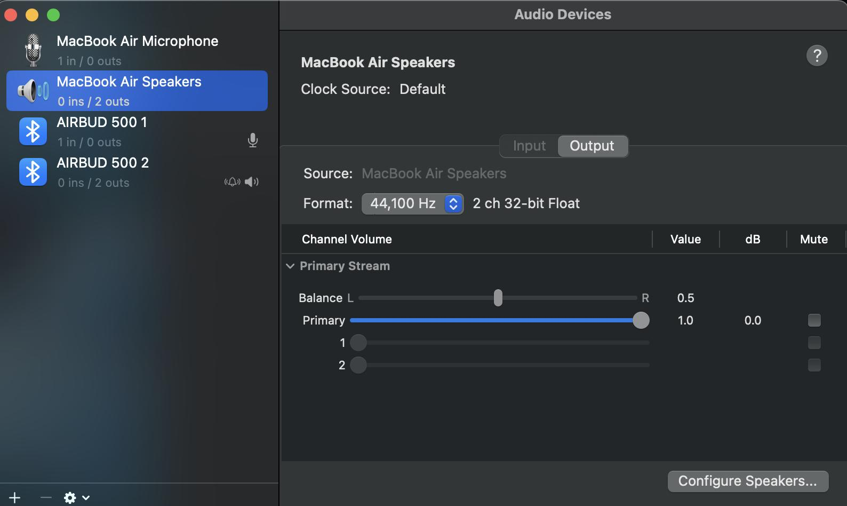Click the AIRBUD 500 1 Bluetooth icon
Screen dimensions: 847x506
coord(33,131)
